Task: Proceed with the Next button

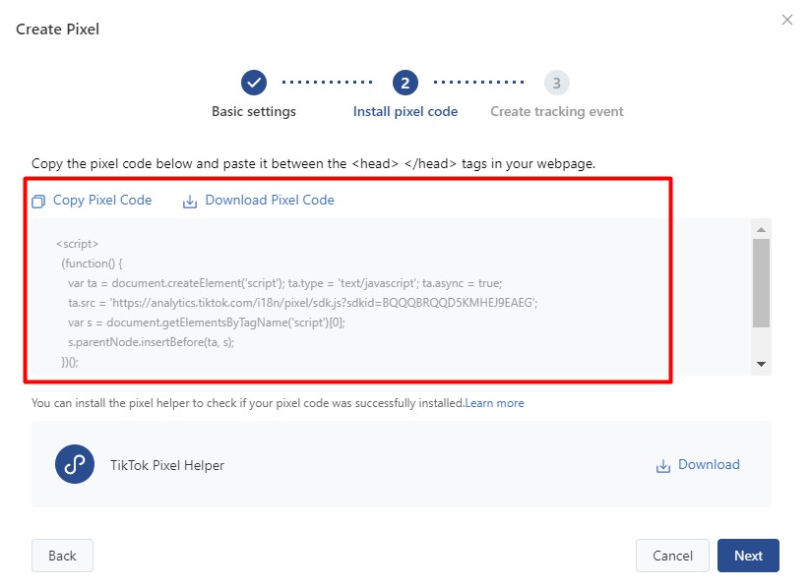Action: click(x=748, y=556)
